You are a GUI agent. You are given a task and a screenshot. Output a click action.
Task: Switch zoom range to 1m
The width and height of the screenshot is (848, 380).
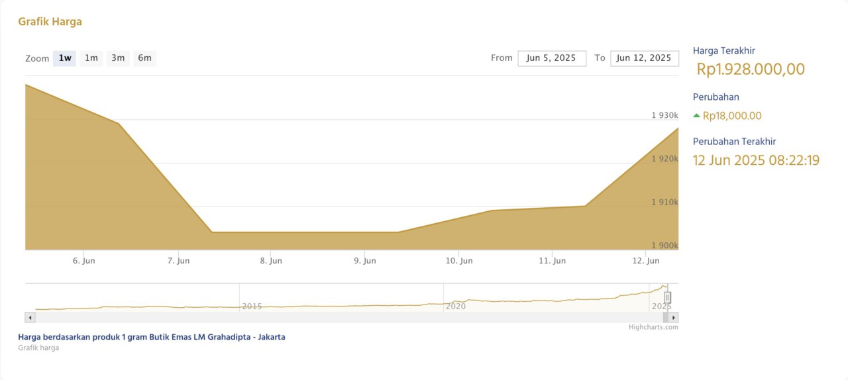[x=91, y=58]
